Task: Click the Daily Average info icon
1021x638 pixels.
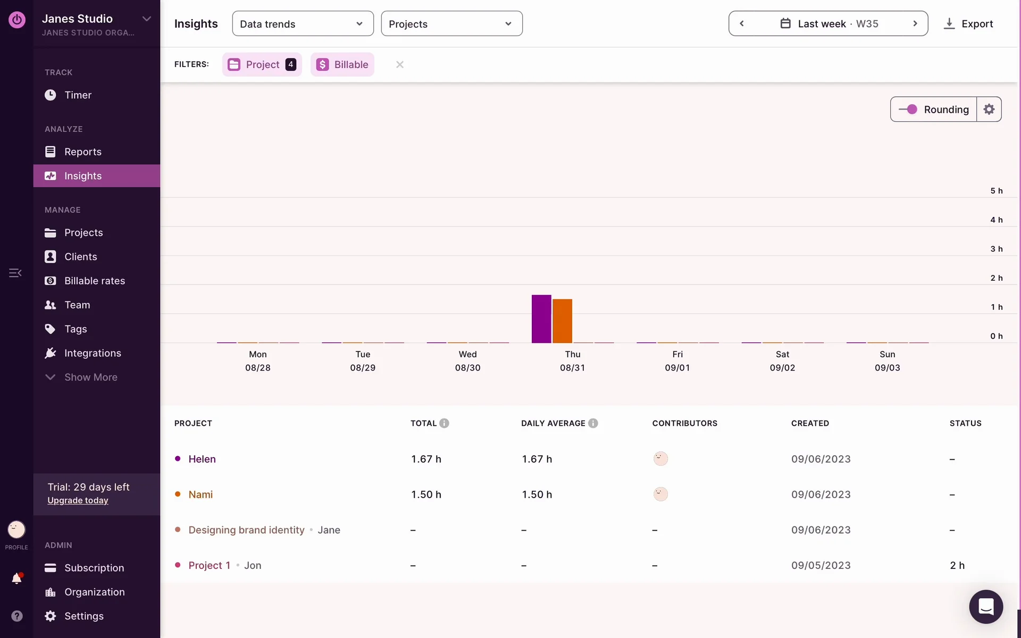Action: click(x=593, y=423)
